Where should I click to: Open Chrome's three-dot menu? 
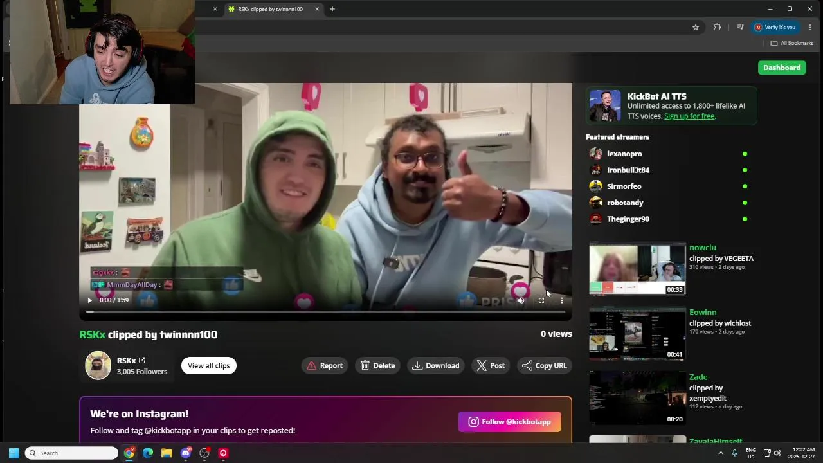pyautogui.click(x=810, y=27)
